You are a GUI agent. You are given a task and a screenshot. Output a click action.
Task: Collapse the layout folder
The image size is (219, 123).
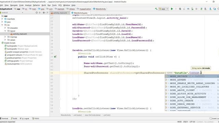(x=5, y=31)
